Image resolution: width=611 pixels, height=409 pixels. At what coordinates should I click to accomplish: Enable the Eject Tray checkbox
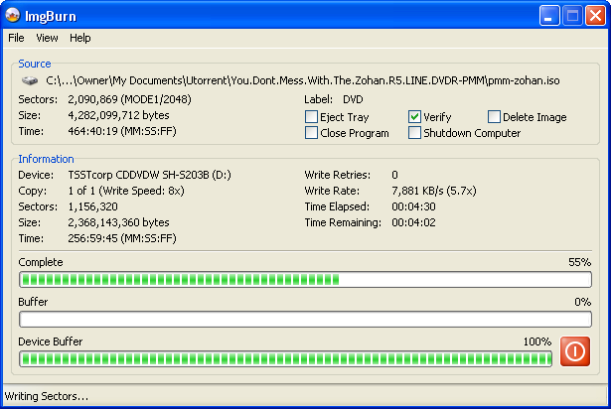pos(311,116)
